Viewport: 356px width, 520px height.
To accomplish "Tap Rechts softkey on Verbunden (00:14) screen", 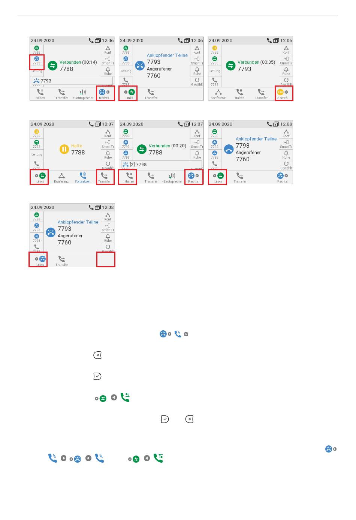I will [x=105, y=93].
